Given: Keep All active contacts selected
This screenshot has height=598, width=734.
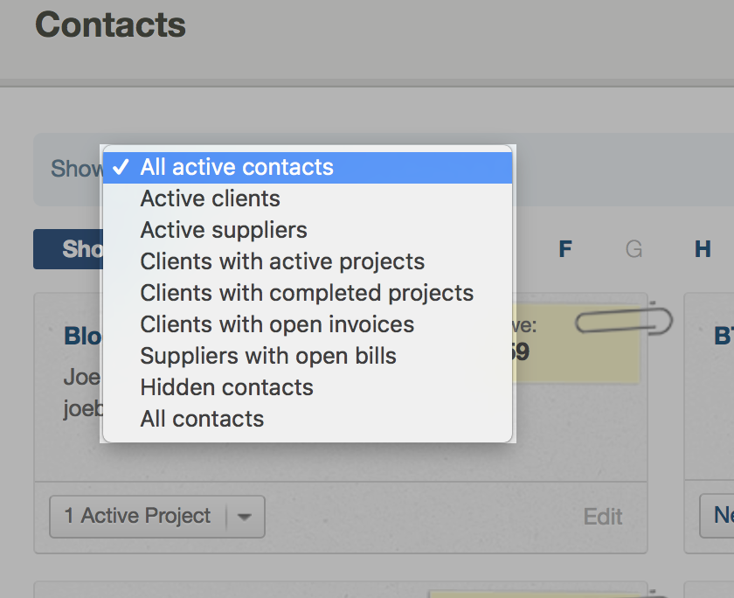Looking at the screenshot, I should tap(237, 166).
